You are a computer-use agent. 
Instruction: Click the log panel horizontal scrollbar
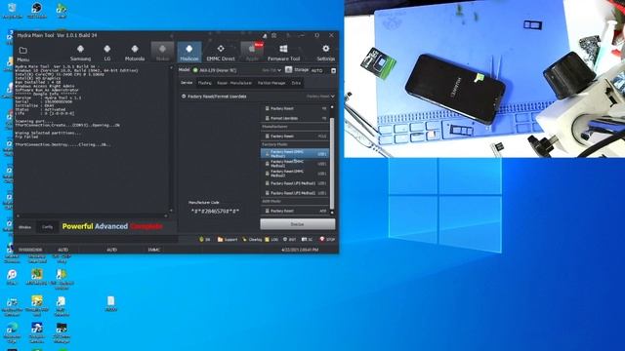point(93,215)
